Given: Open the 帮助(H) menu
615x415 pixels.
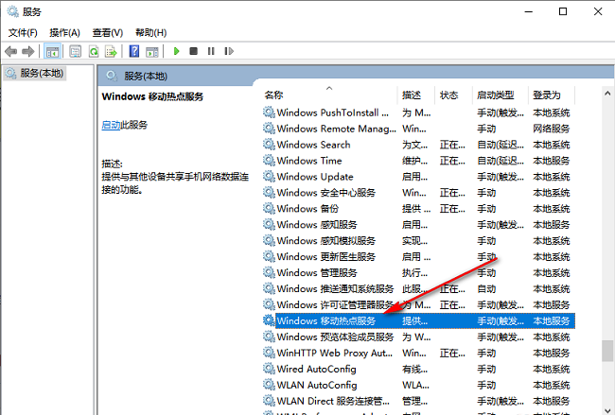Looking at the screenshot, I should tap(151, 32).
